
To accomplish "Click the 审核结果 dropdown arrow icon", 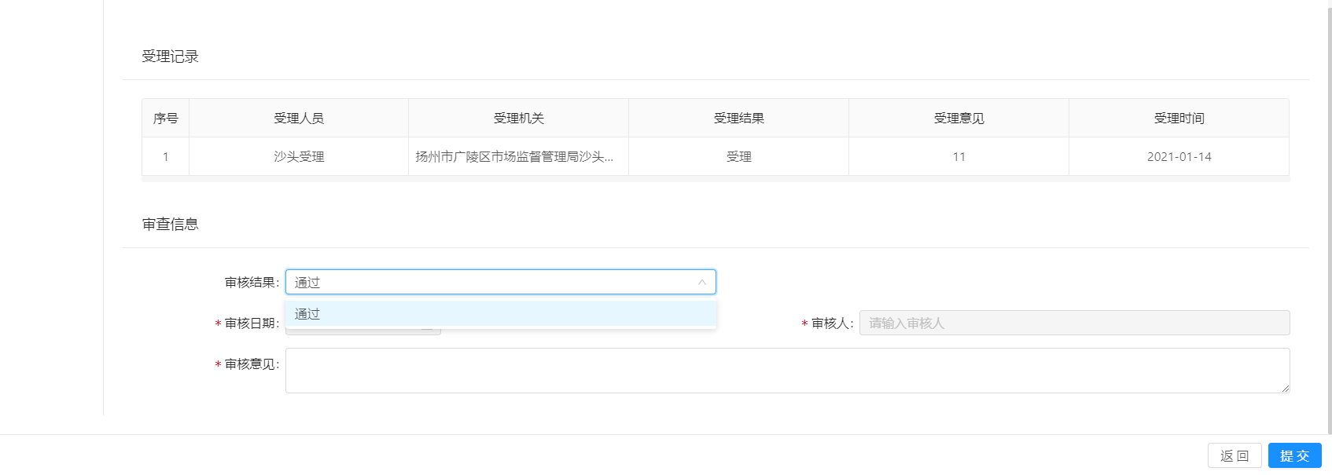I will click(701, 282).
